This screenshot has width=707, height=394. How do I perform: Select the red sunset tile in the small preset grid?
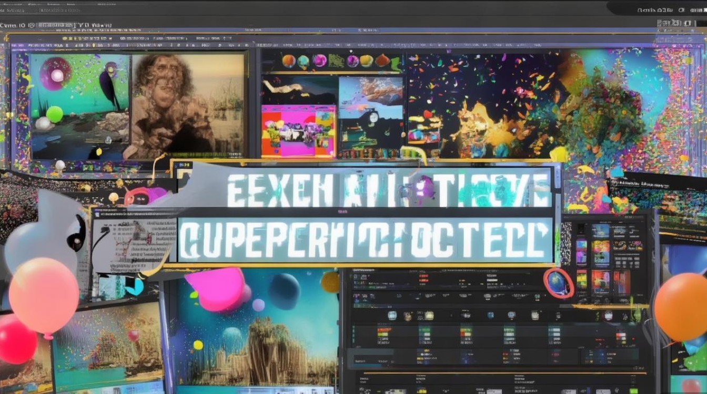tap(601, 283)
